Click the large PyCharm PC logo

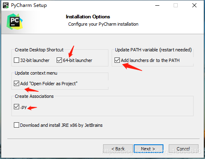pos(15,22)
